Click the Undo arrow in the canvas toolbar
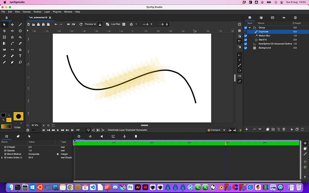 (x=56, y=24)
